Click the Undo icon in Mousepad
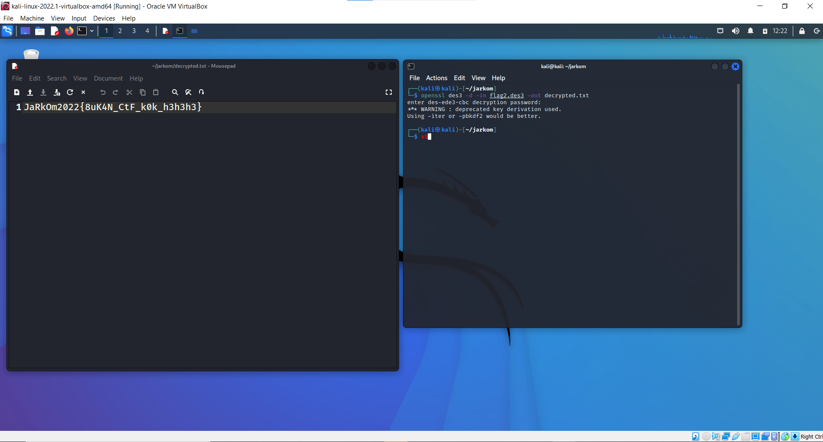 coord(103,92)
